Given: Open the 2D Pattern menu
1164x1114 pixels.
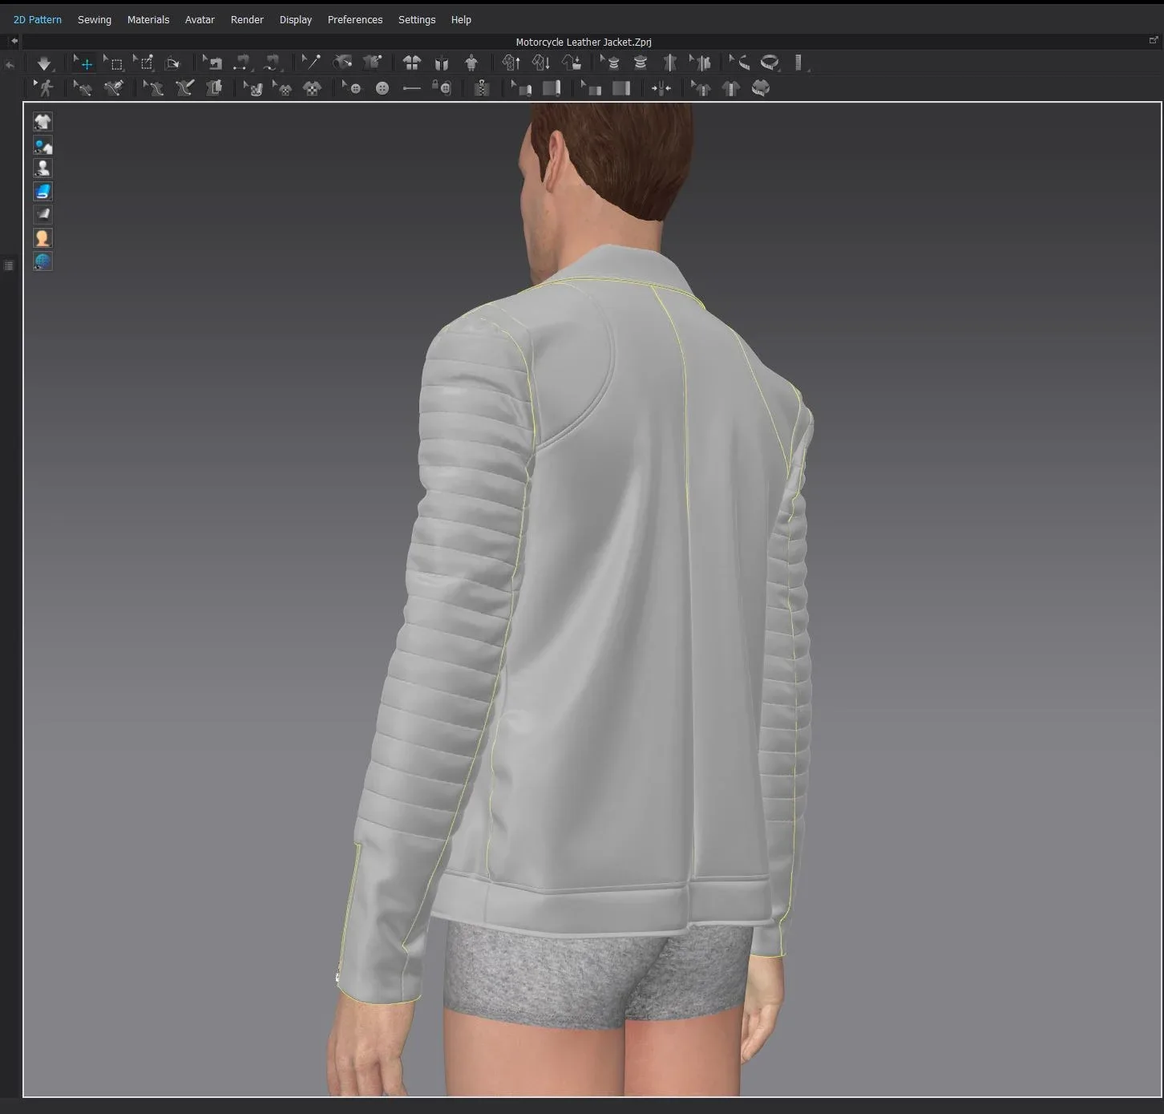Looking at the screenshot, I should pos(38,19).
